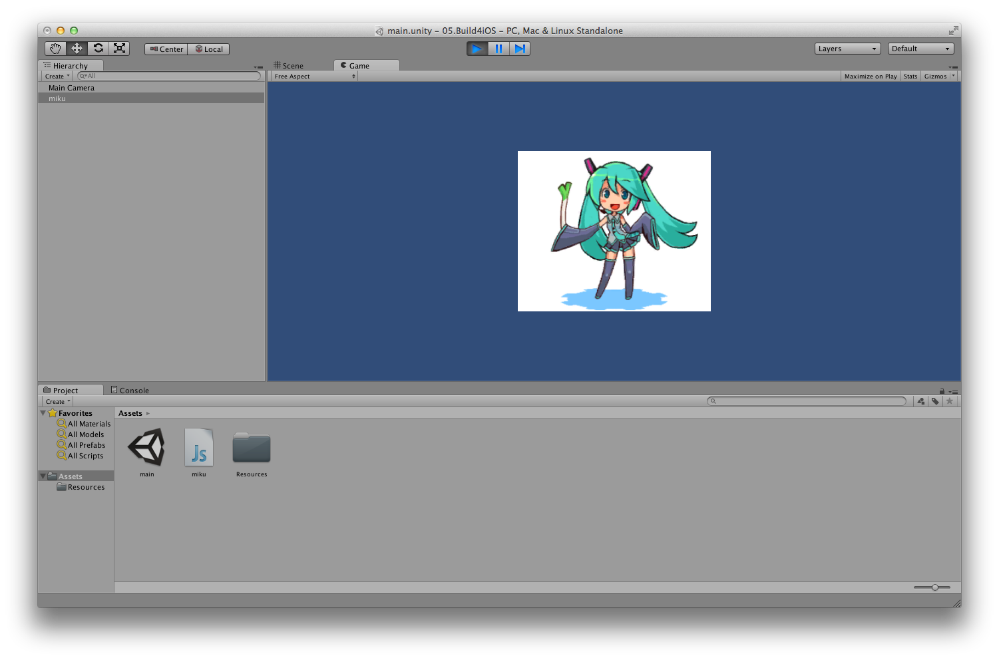Open Hierarchy Create dropdown
The image size is (999, 660).
coord(57,77)
